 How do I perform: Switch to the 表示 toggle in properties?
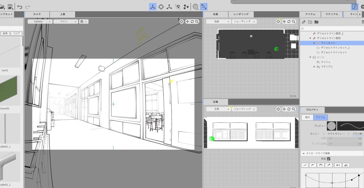[x=307, y=117]
